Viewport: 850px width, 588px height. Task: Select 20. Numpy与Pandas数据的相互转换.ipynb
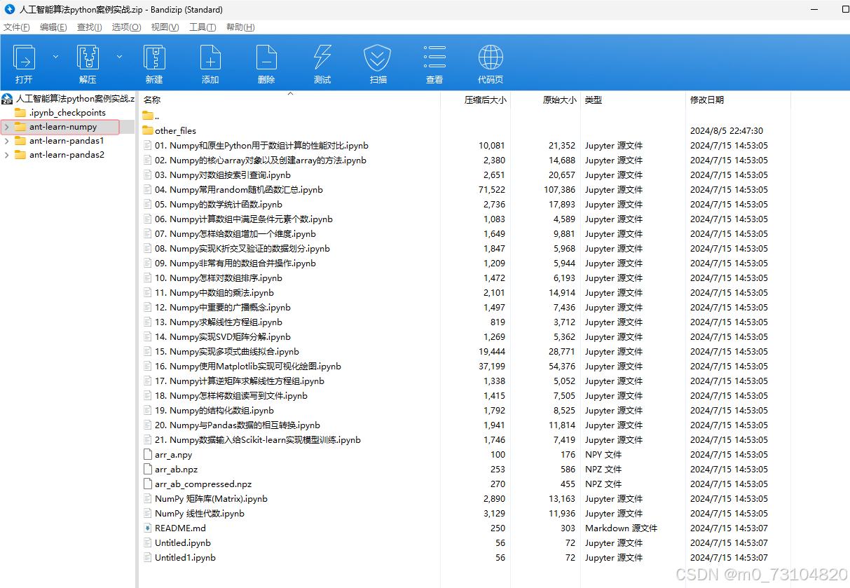238,425
